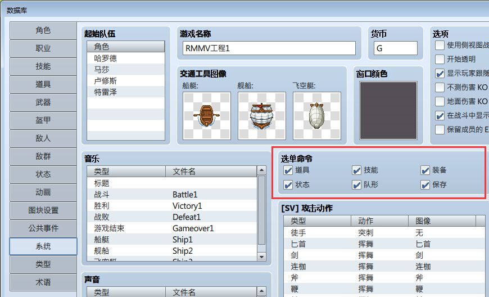Select the 标题 music row

(172, 183)
